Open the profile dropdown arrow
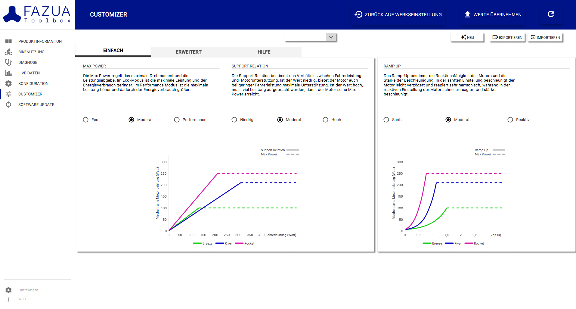The width and height of the screenshot is (576, 309). [x=331, y=37]
